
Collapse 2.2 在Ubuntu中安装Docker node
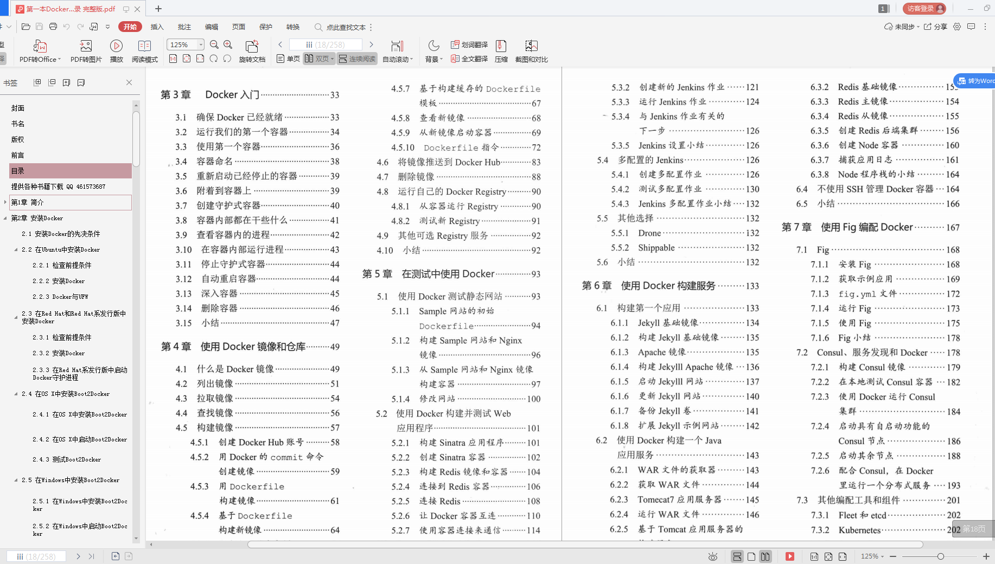coord(16,249)
